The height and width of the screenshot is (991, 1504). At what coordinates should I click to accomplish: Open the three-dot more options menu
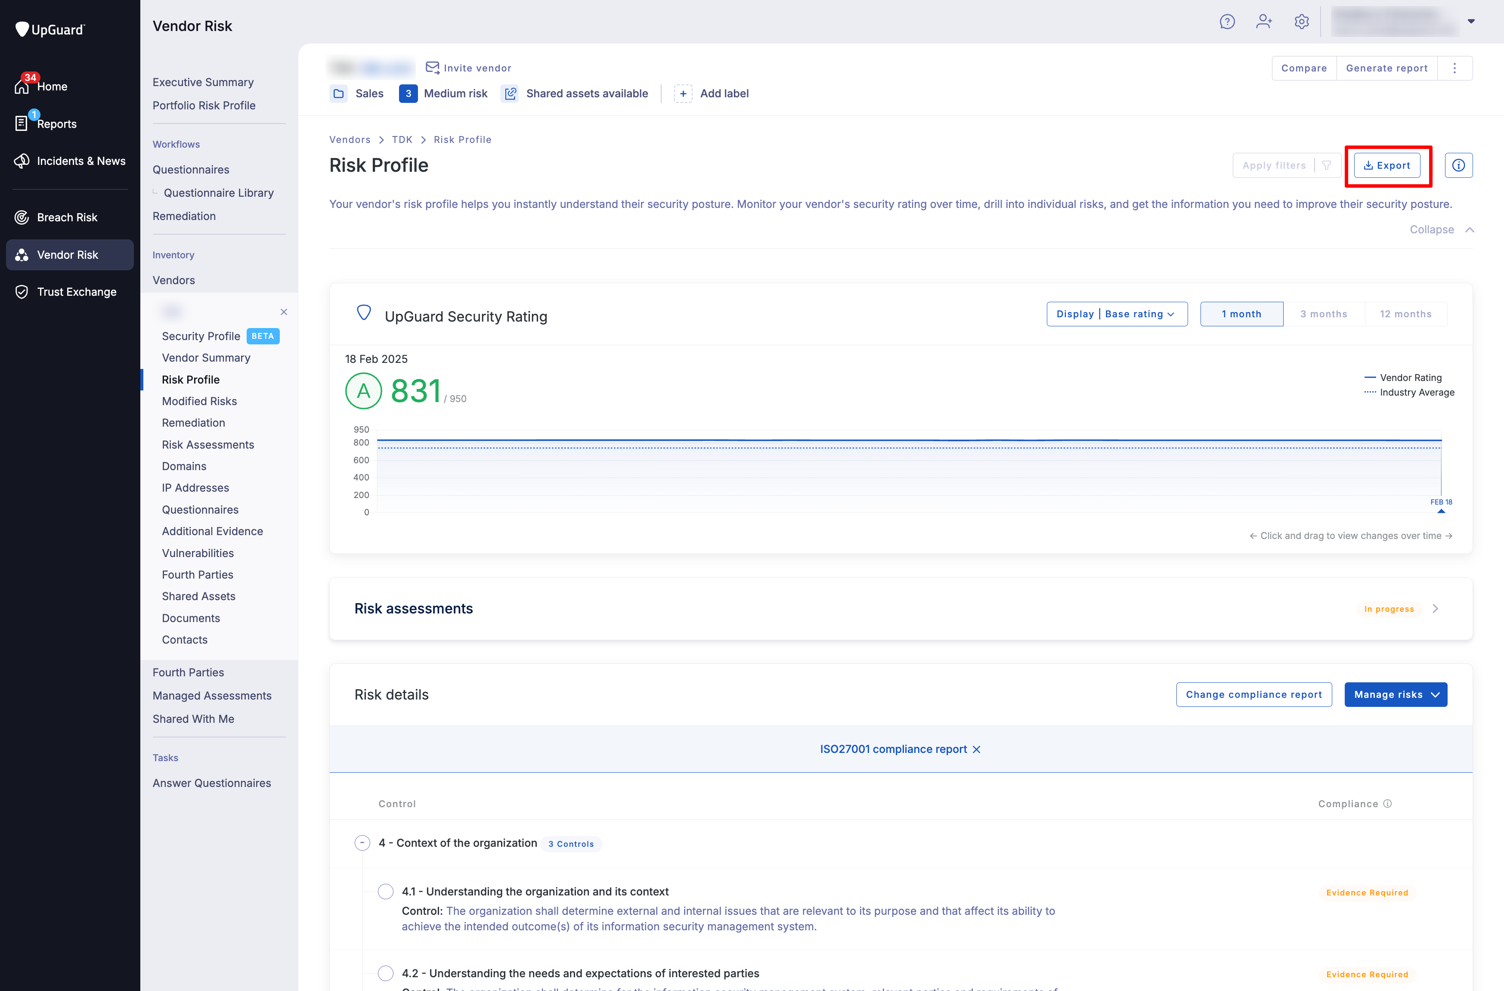click(1454, 68)
